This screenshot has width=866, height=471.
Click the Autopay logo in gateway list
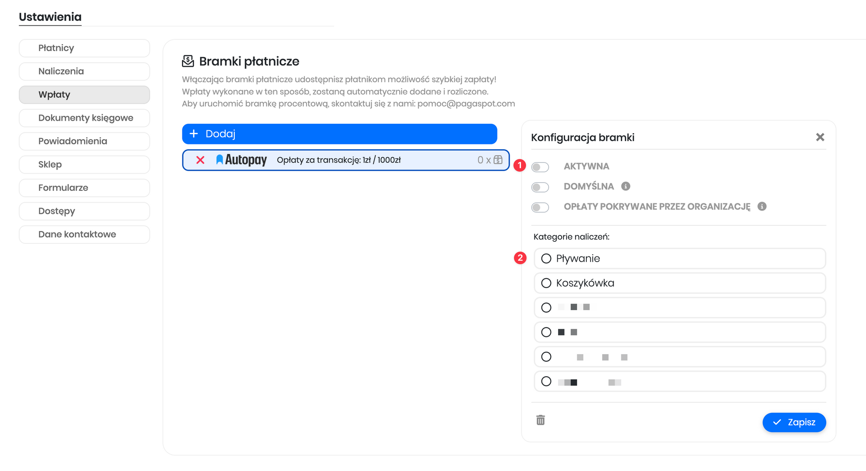[241, 160]
